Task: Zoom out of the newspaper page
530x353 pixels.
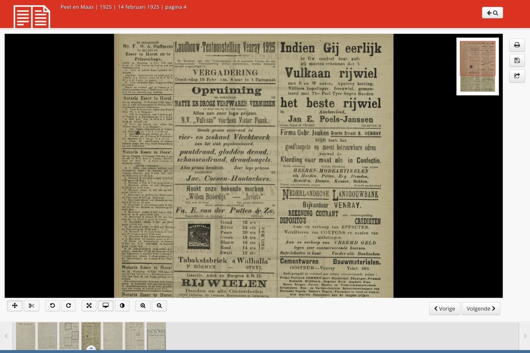Action: click(159, 306)
